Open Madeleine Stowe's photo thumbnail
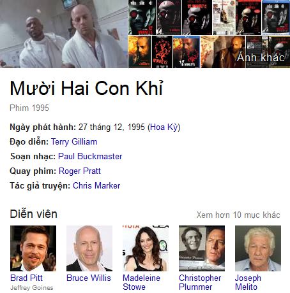Screen dimensions: 290x293 pos(146,248)
